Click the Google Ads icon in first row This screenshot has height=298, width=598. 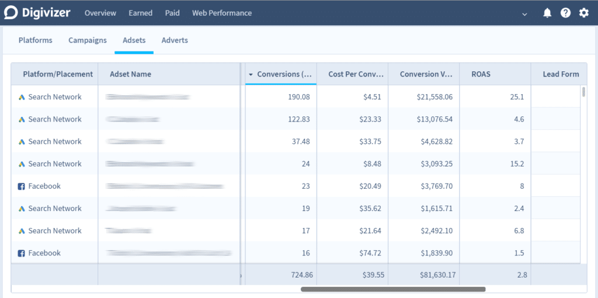point(22,97)
